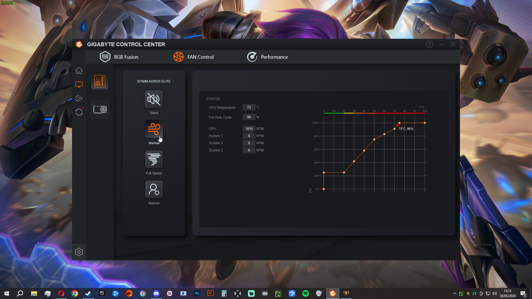Open Photoshop from taskbar
This screenshot has height=299, width=532.
click(x=197, y=293)
